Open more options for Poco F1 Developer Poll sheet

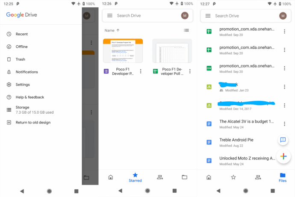190,71
